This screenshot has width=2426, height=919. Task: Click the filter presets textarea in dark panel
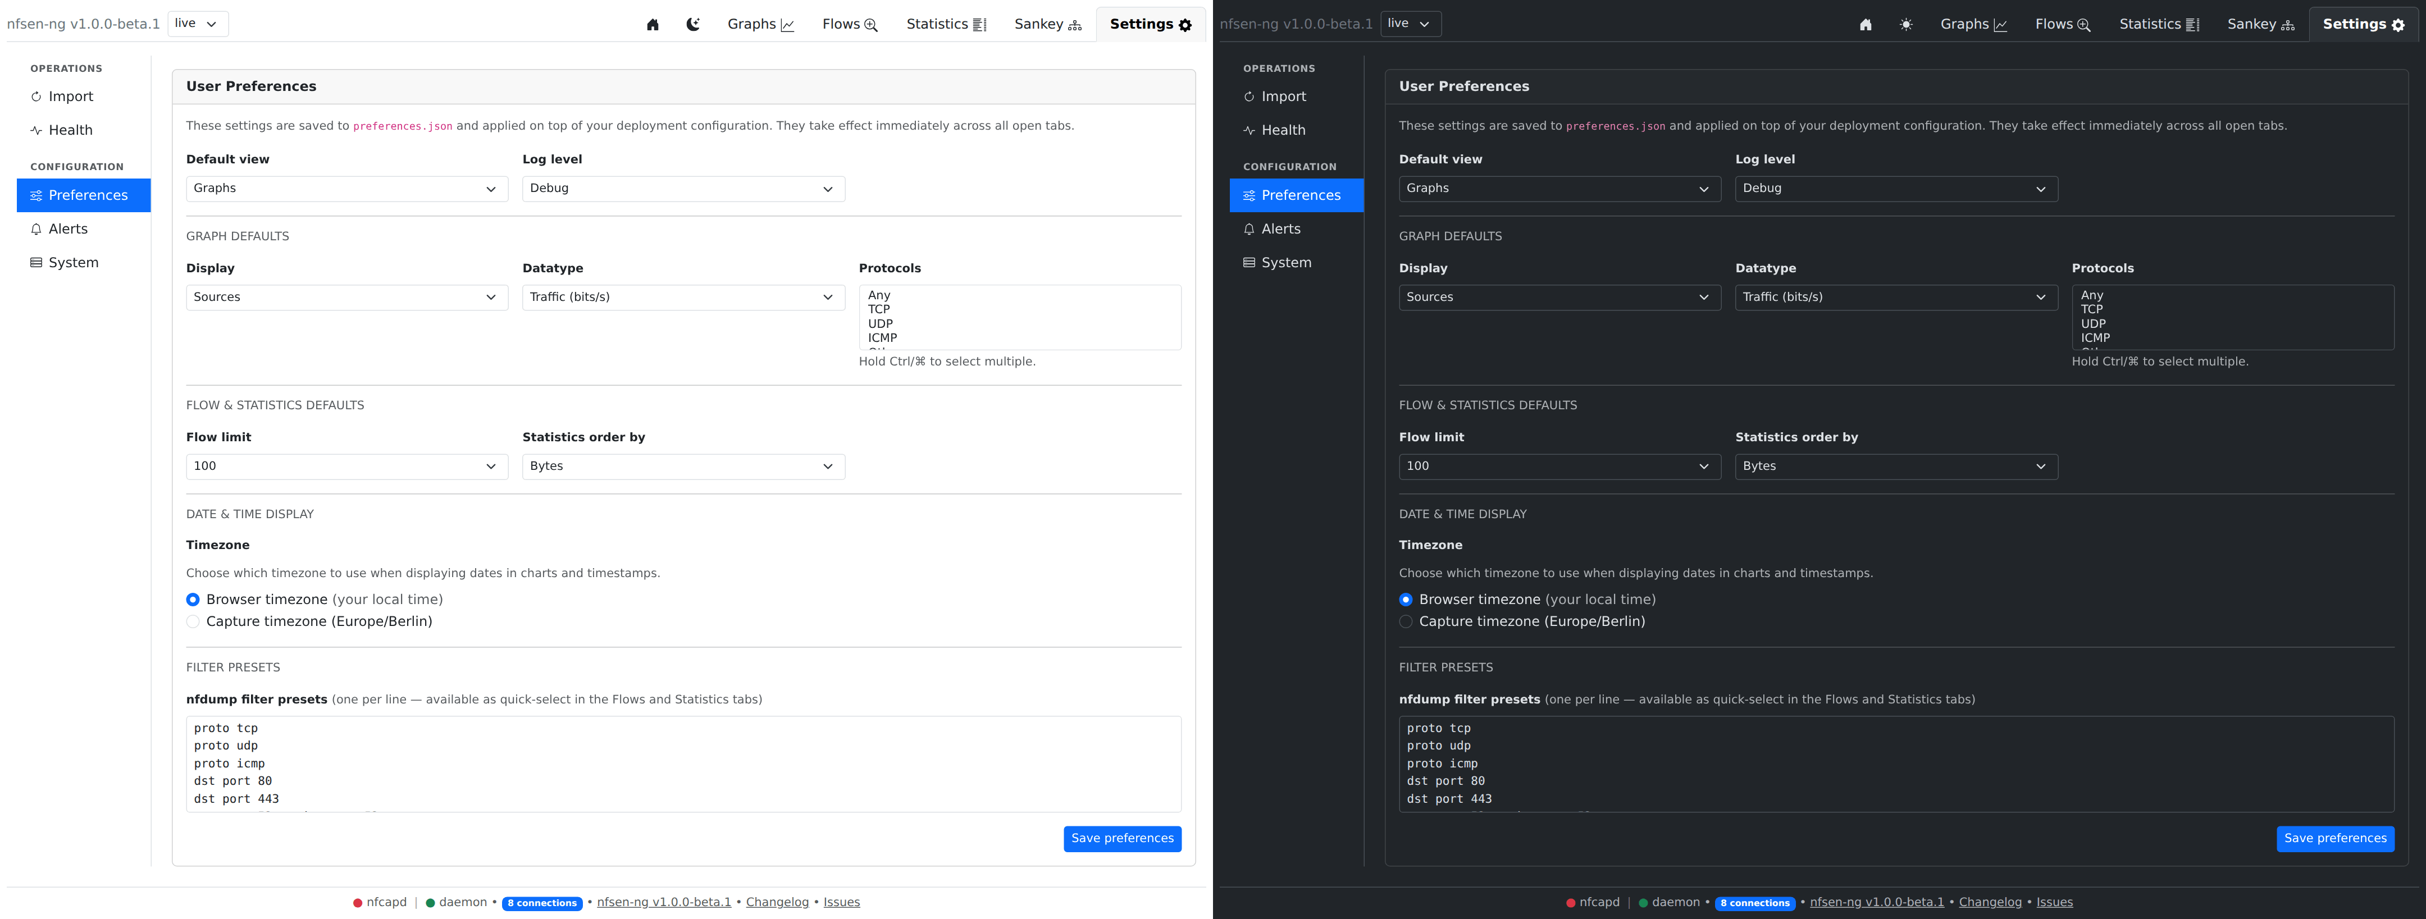[x=1897, y=765]
